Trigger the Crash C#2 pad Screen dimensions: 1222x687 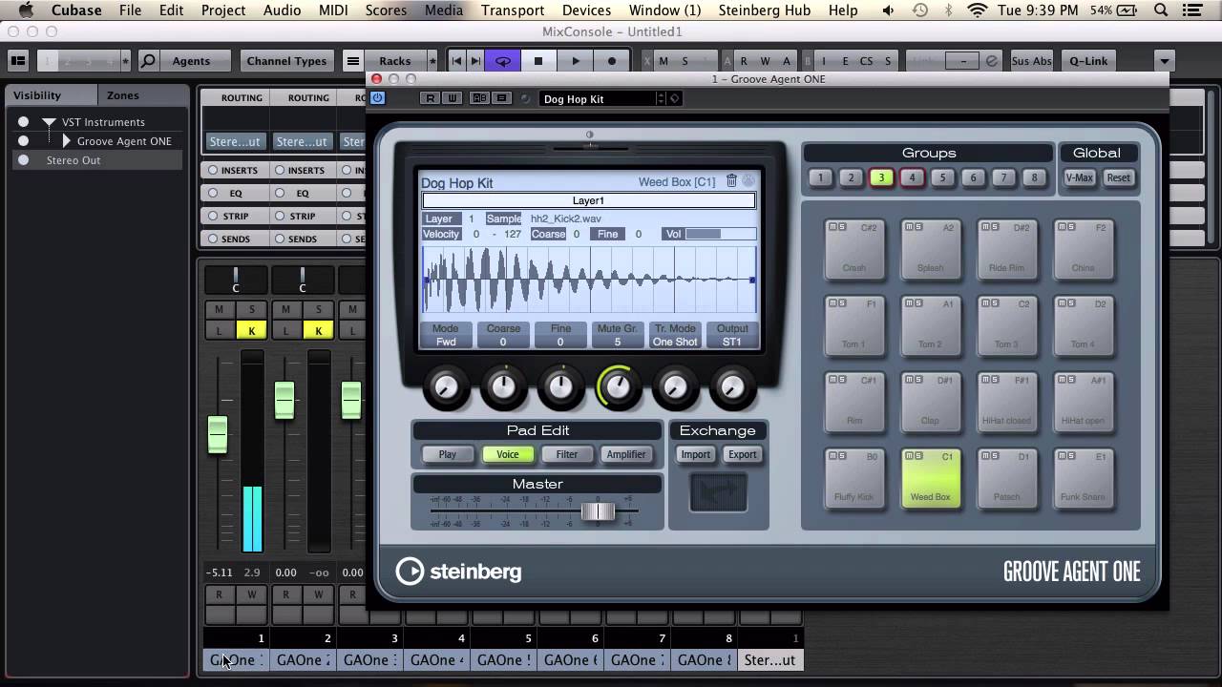[x=854, y=249]
